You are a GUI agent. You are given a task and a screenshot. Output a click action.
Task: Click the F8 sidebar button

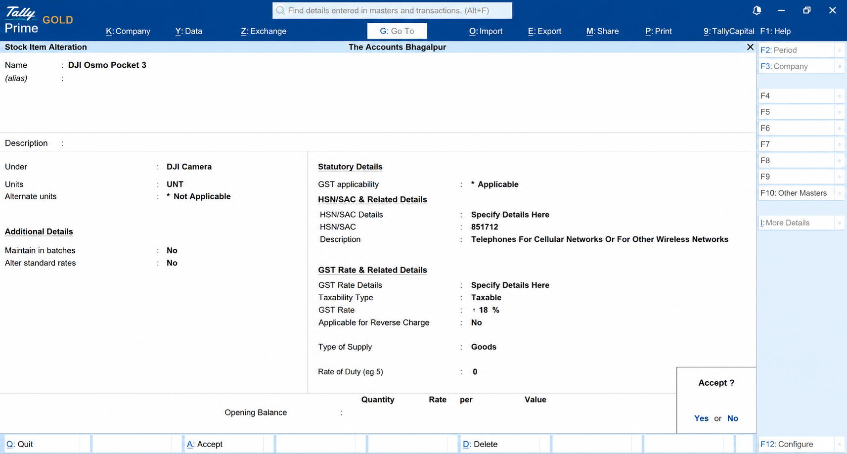[796, 161]
